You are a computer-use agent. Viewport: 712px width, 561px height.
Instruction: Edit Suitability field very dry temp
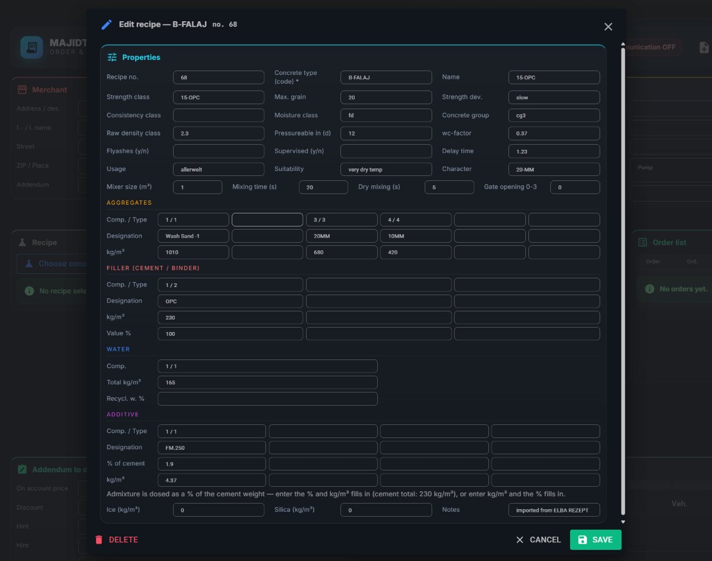click(386, 169)
